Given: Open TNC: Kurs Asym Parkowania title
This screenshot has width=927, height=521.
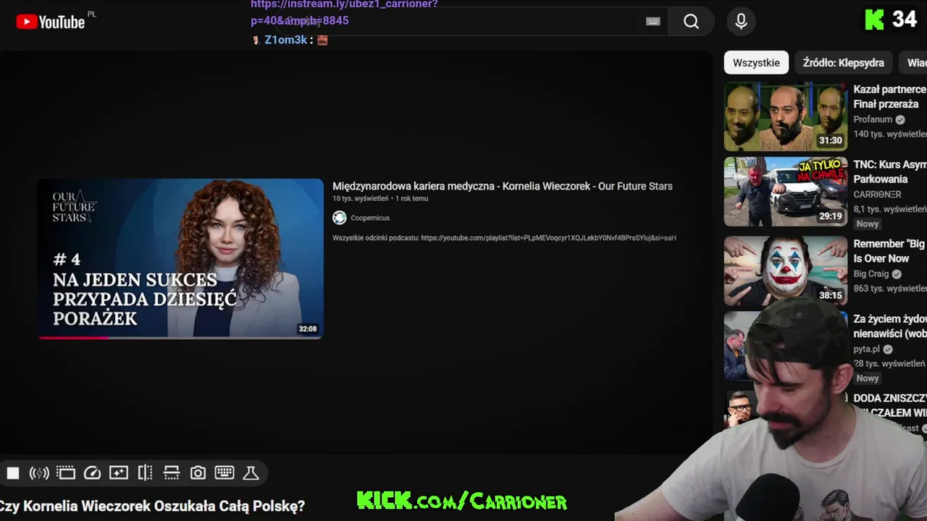Looking at the screenshot, I should [x=890, y=171].
